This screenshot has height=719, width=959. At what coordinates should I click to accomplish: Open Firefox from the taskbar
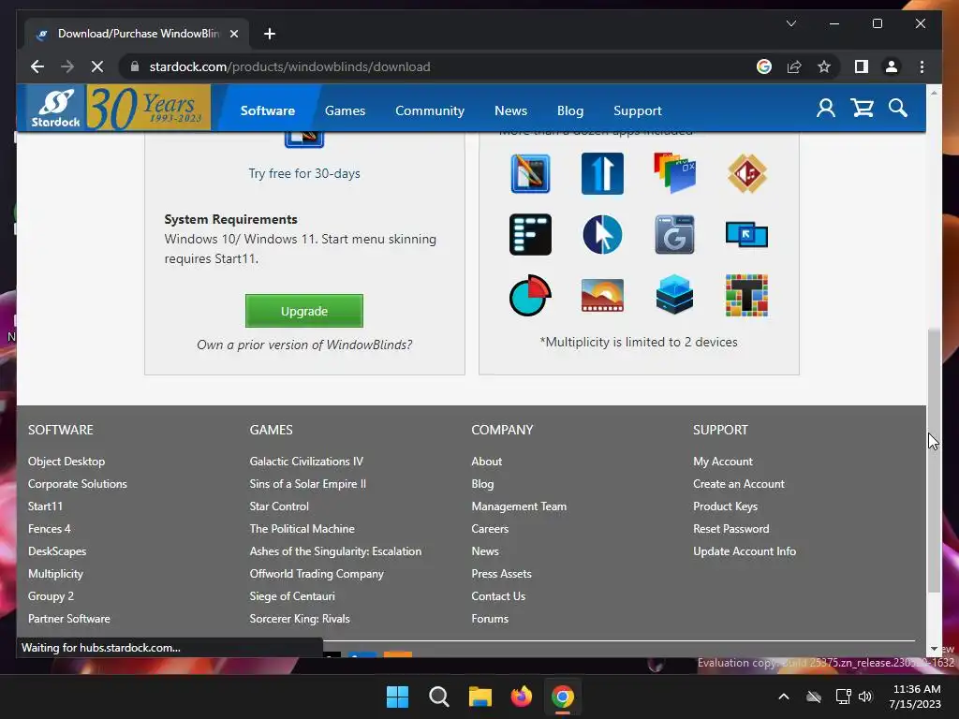click(521, 697)
